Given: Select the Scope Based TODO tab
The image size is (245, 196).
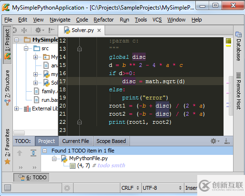Looking at the screenshot, I should [x=111, y=141].
